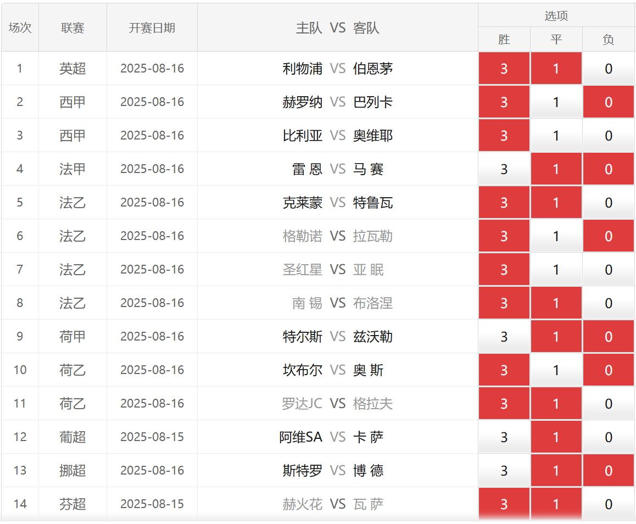Click league cell 英超 in row 1

click(x=72, y=68)
